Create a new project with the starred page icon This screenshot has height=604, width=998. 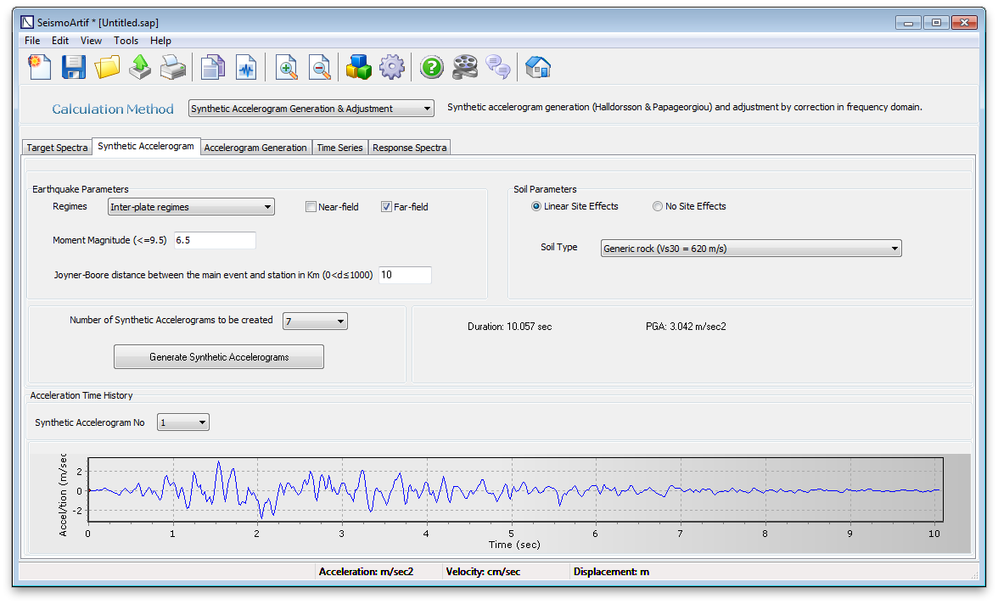point(39,67)
